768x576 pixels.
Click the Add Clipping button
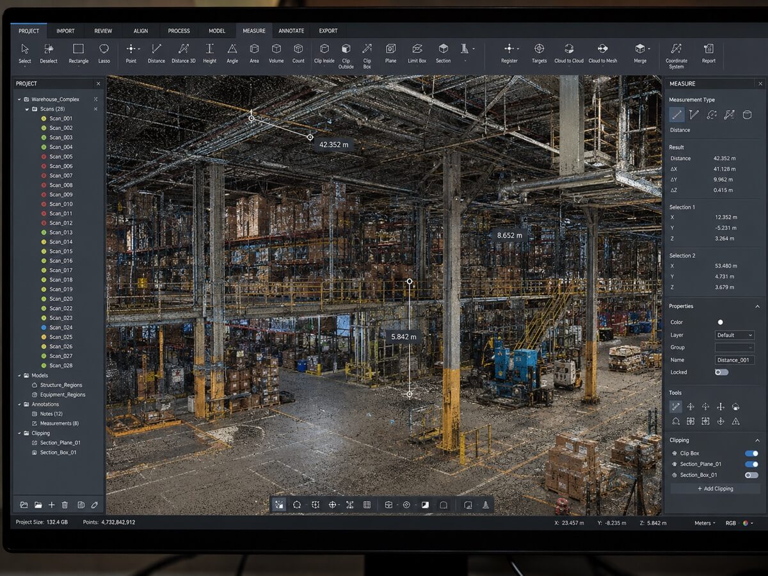(x=715, y=488)
